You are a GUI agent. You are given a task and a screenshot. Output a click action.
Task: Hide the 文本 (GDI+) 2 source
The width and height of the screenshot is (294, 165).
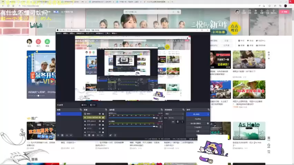tap(100, 121)
